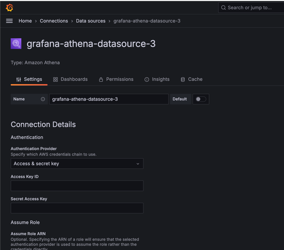The width and height of the screenshot is (284, 250).
Task: Click the Cache database icon
Action: [183, 79]
